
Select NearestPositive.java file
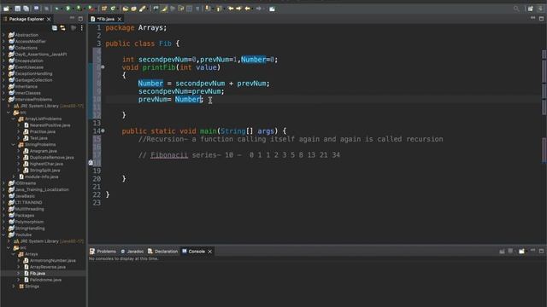click(x=50, y=125)
